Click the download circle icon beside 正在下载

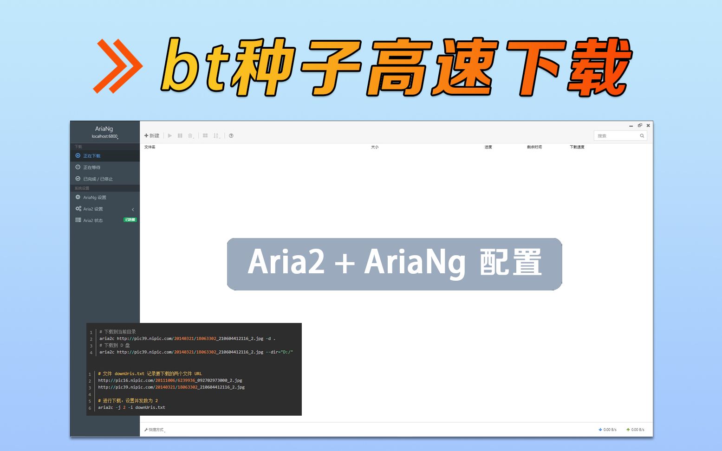[x=78, y=155]
